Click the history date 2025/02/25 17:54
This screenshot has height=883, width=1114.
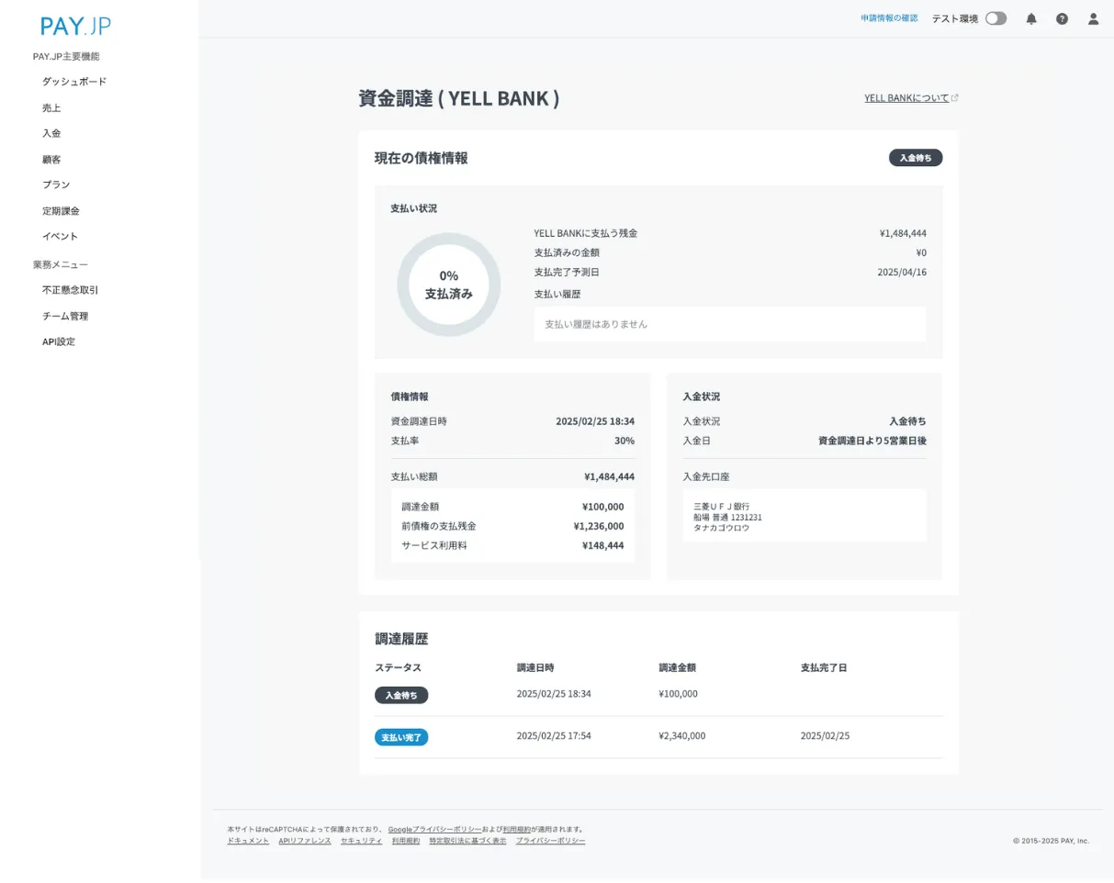tap(554, 736)
